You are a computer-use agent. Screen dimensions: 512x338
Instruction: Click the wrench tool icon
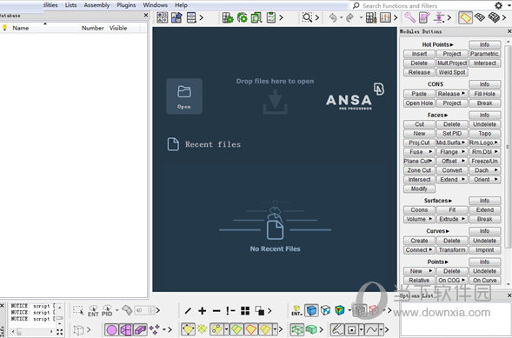pos(409,17)
